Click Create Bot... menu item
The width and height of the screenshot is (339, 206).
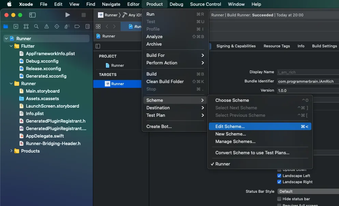[x=175, y=126]
